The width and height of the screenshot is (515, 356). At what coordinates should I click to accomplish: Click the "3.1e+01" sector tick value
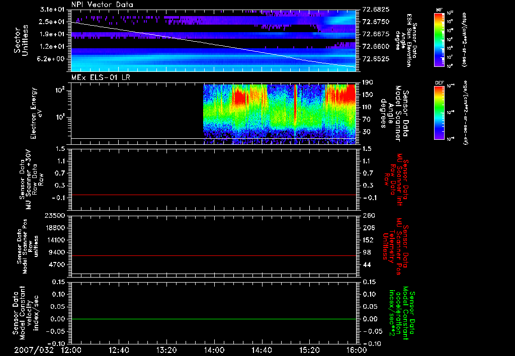click(x=52, y=9)
